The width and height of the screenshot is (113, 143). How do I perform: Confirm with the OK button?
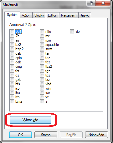point(20,135)
